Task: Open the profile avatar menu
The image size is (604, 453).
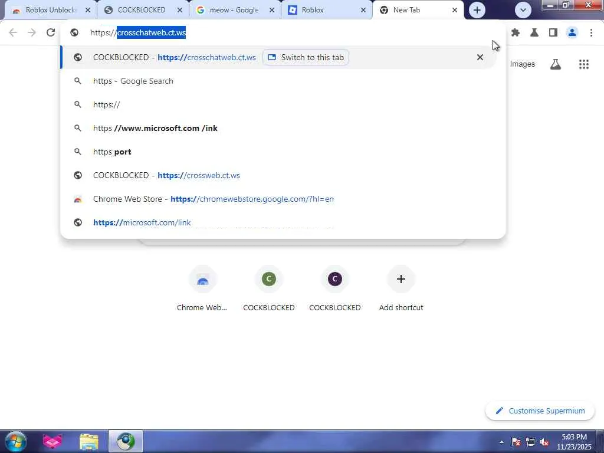Action: (572, 33)
